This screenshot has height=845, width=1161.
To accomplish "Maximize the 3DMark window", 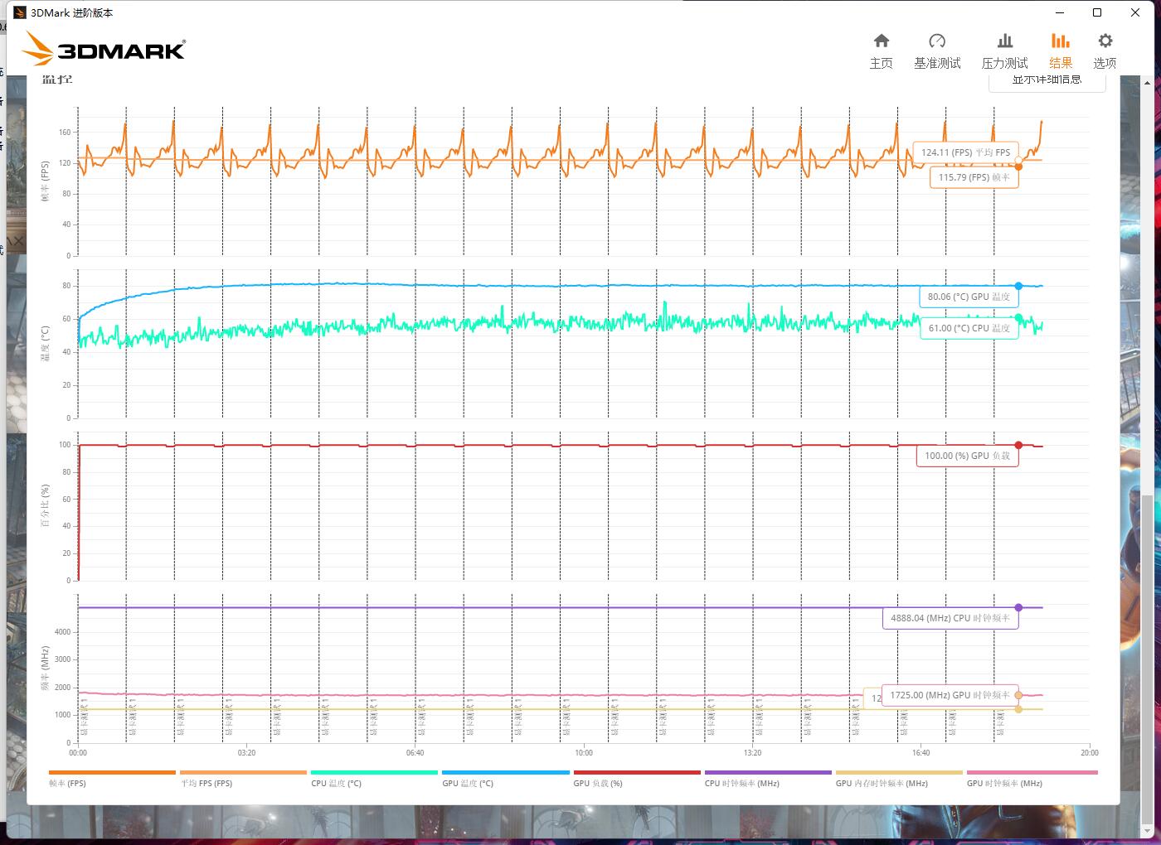I will pos(1097,12).
